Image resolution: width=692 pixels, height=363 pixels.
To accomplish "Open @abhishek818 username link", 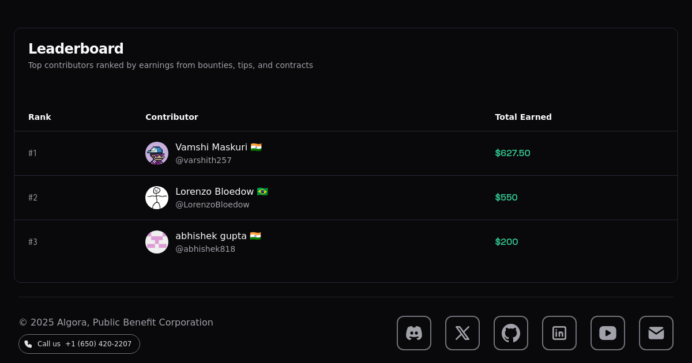I will pyautogui.click(x=205, y=249).
